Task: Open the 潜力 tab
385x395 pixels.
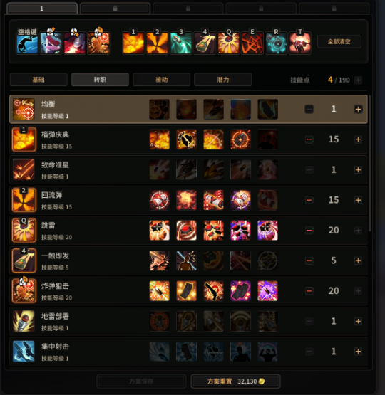Action: click(222, 80)
